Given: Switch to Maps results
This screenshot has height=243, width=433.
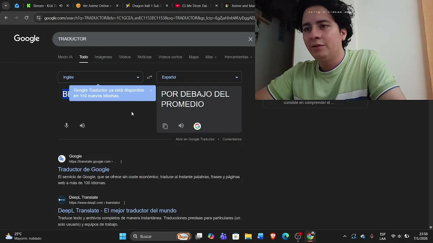Looking at the screenshot, I should point(194,57).
